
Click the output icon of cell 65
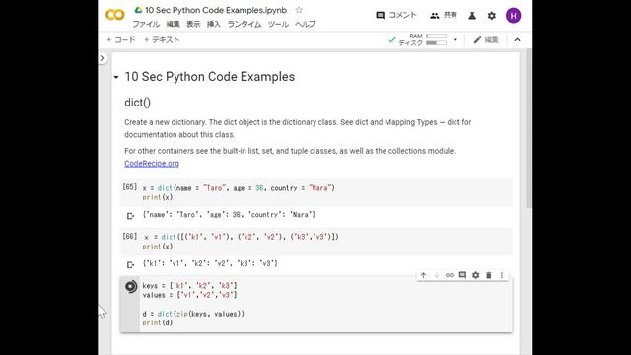click(x=130, y=216)
